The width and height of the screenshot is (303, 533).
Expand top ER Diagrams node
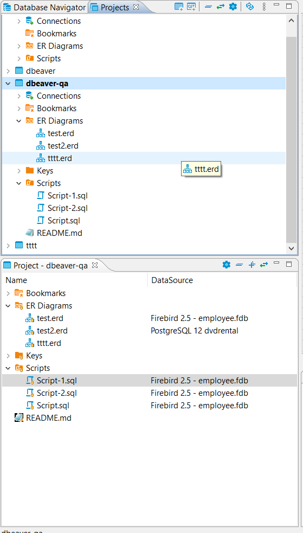pyautogui.click(x=19, y=46)
